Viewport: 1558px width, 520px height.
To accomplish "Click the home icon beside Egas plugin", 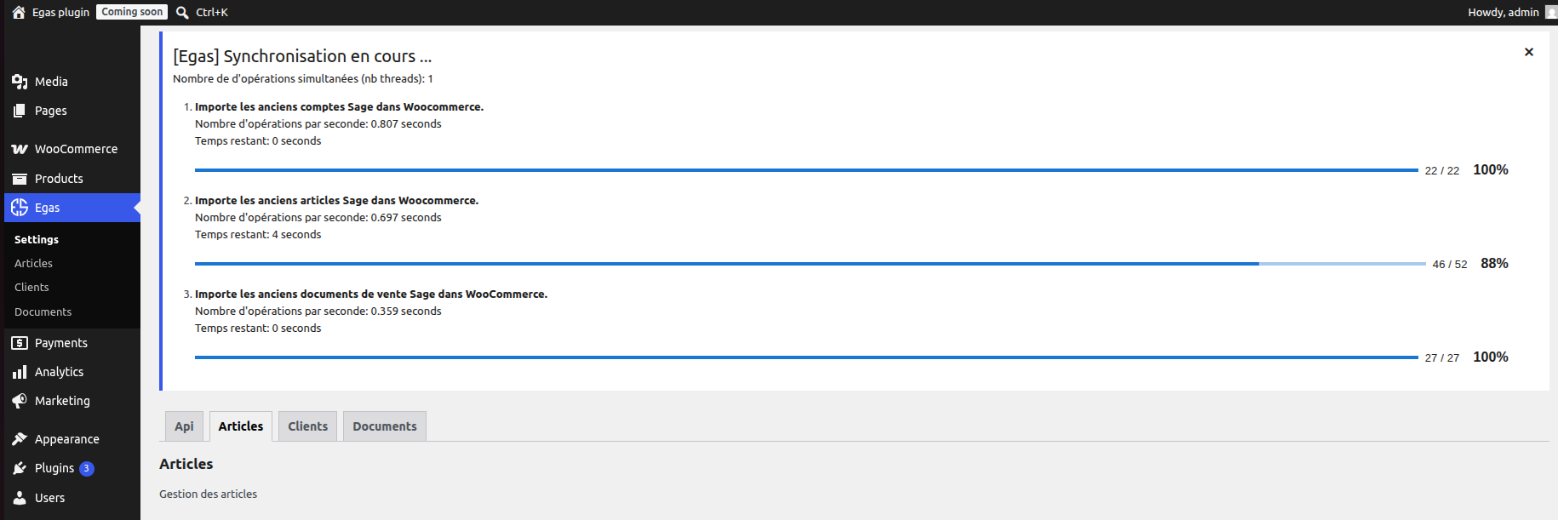I will click(19, 12).
